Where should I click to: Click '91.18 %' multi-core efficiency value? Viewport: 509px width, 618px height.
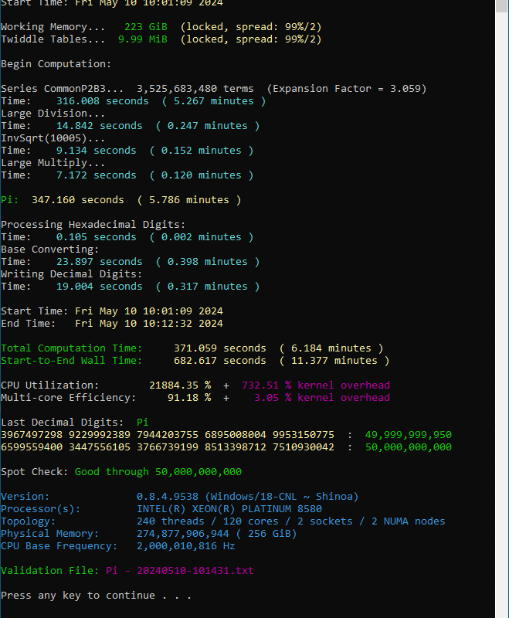pyautogui.click(x=189, y=398)
